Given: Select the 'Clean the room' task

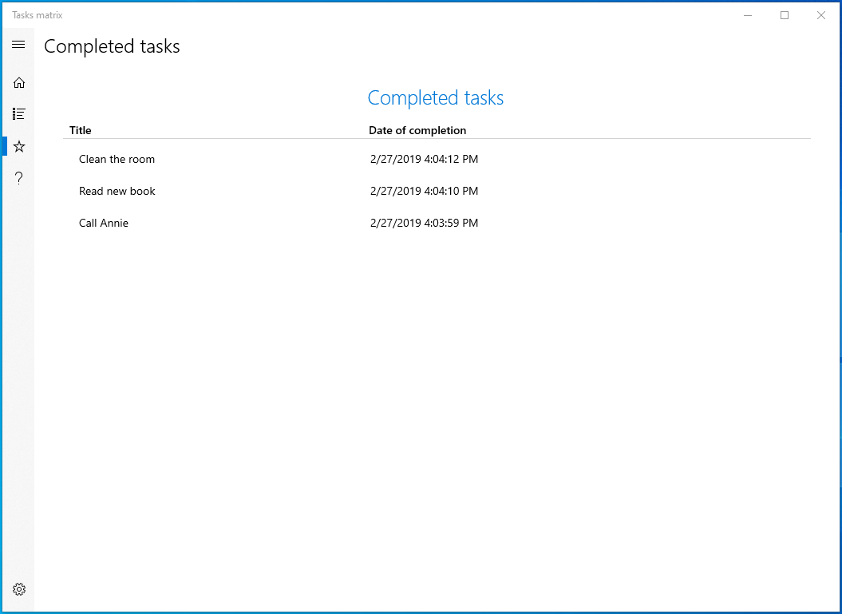Looking at the screenshot, I should click(117, 159).
